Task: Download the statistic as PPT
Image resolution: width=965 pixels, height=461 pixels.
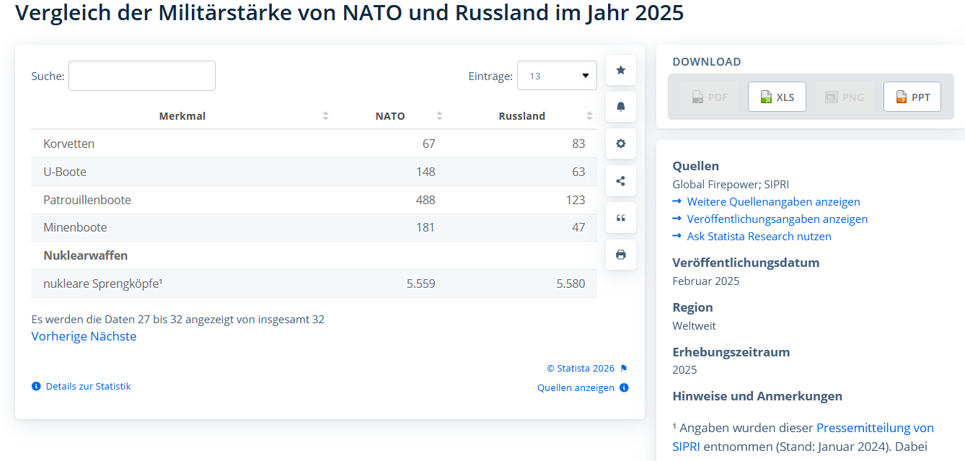Action: (x=912, y=97)
